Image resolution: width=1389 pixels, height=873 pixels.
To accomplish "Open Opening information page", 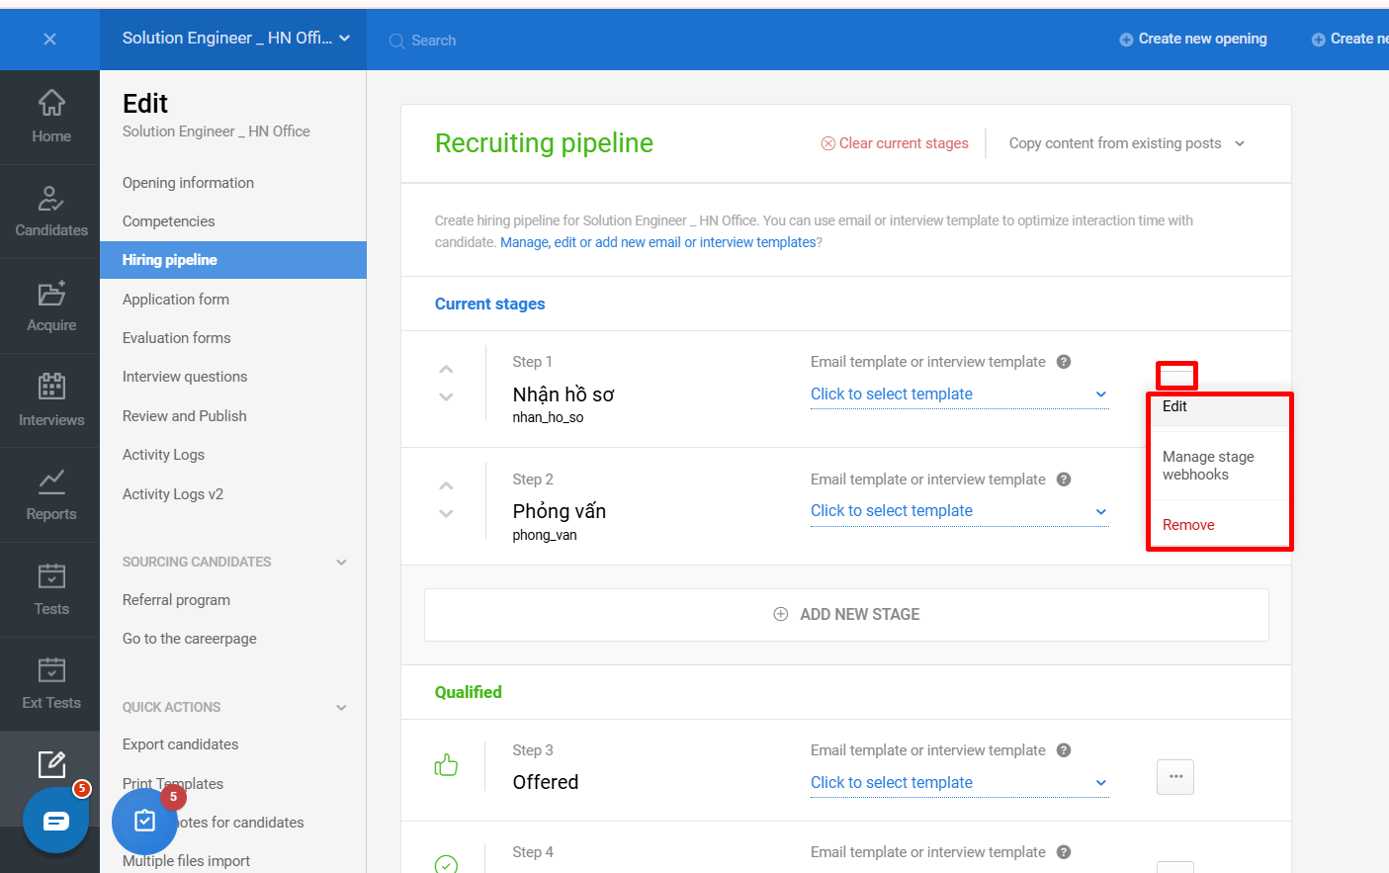I will pos(188,183).
